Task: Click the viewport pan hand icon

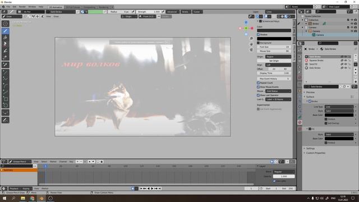Action: (251, 44)
